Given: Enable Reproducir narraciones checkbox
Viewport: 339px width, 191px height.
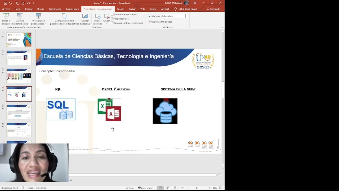Looking at the screenshot, I should pos(112,14).
